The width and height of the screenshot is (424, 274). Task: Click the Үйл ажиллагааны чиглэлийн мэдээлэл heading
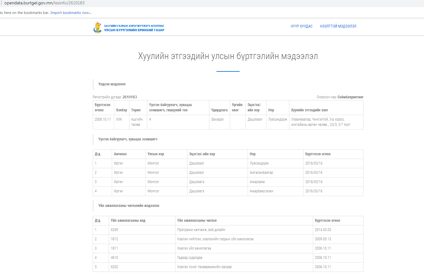tap(129, 206)
